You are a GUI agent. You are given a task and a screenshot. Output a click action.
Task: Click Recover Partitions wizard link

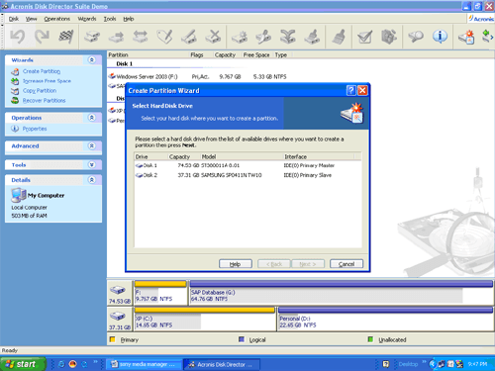[44, 100]
